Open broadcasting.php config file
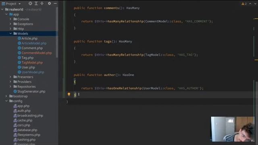 (30, 116)
